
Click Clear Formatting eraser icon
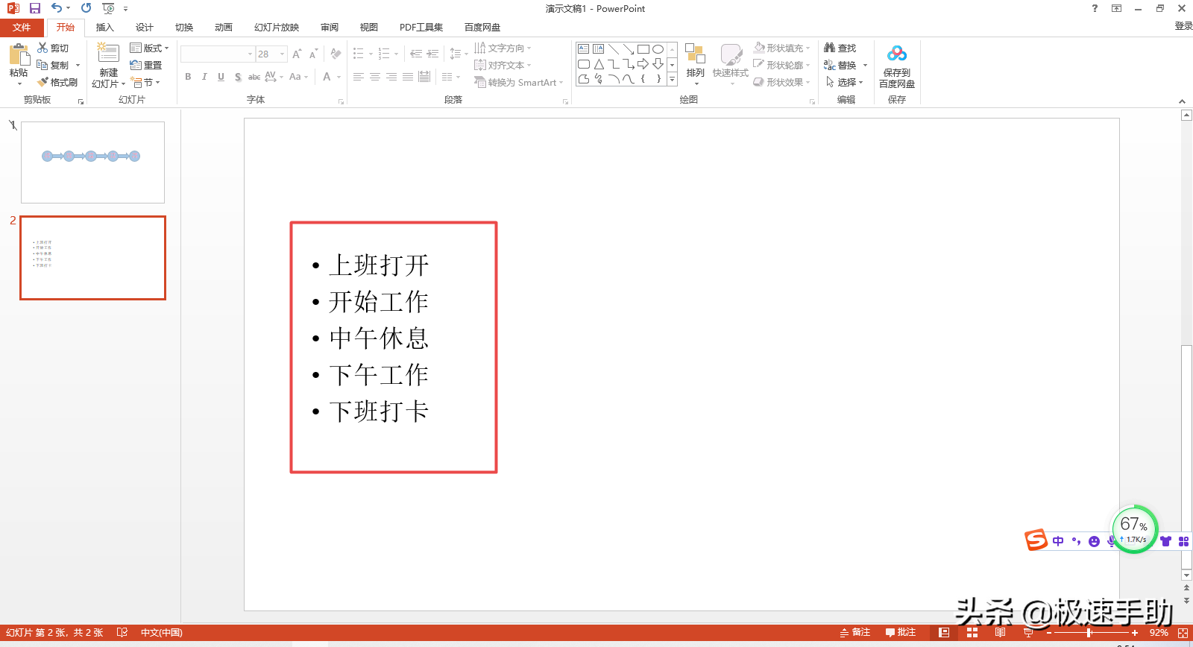(x=336, y=54)
